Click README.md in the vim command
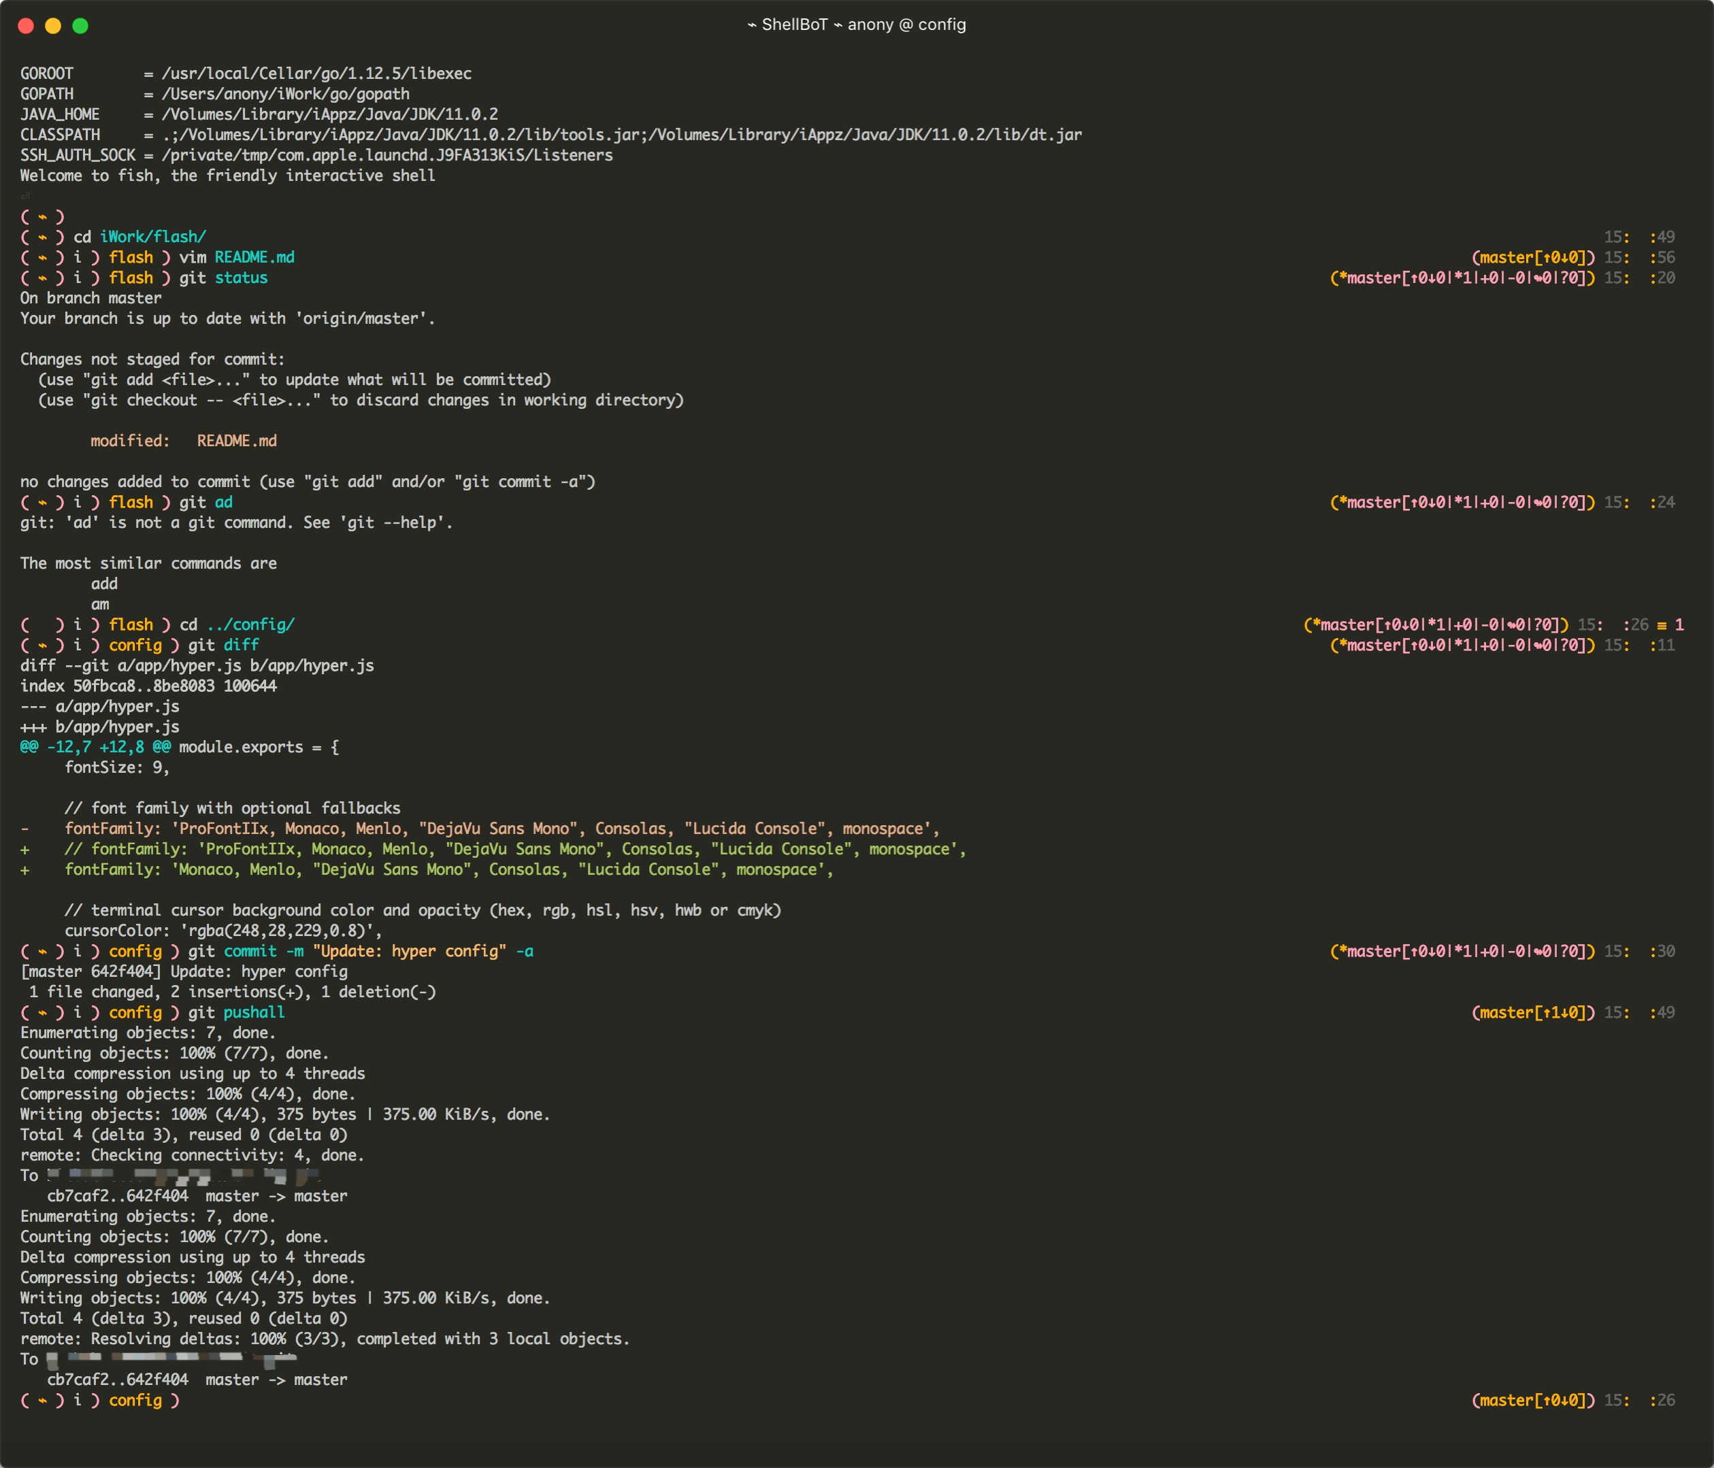Screen dimensions: 1714x1468 point(254,257)
